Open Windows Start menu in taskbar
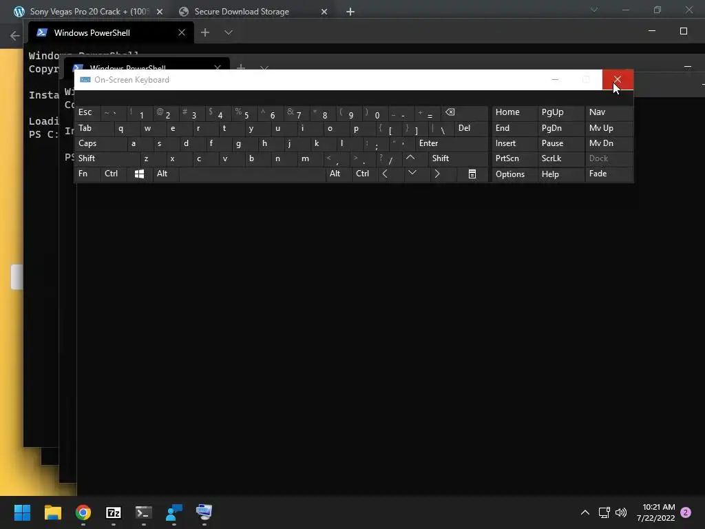The width and height of the screenshot is (705, 529). click(x=22, y=512)
